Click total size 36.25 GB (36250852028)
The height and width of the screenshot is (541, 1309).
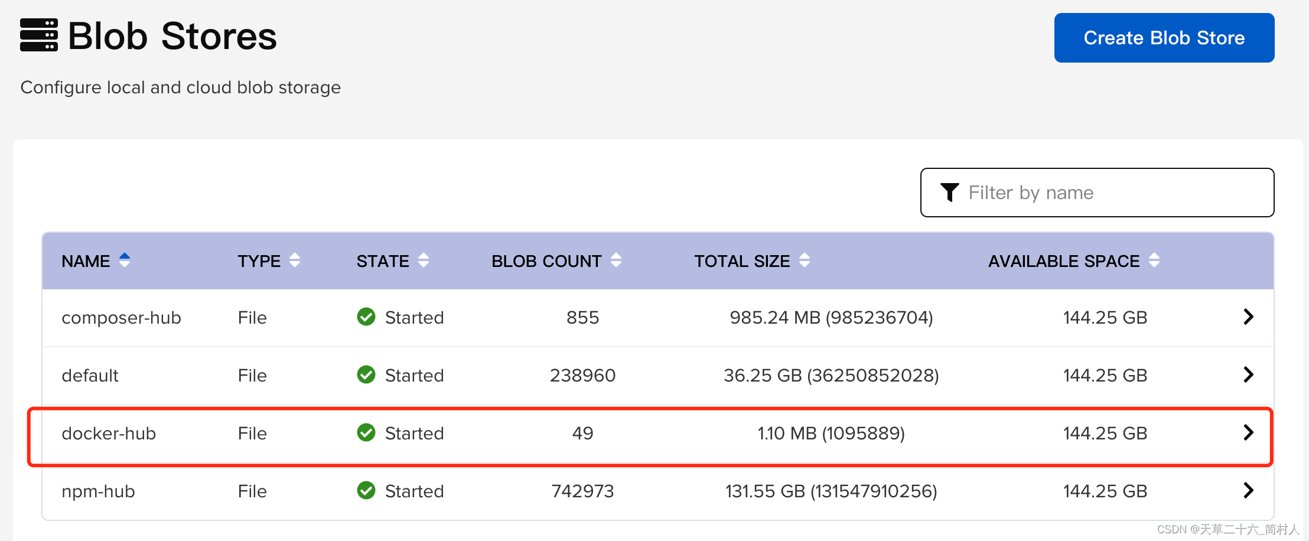point(831,376)
